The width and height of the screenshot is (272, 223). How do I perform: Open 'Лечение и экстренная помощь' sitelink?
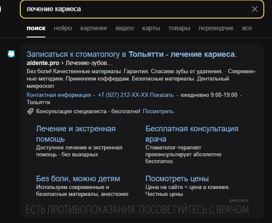click(x=76, y=134)
